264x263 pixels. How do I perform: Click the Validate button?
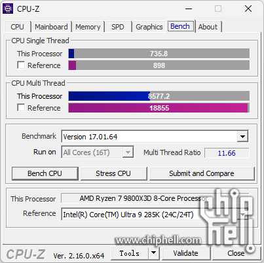[185, 253]
